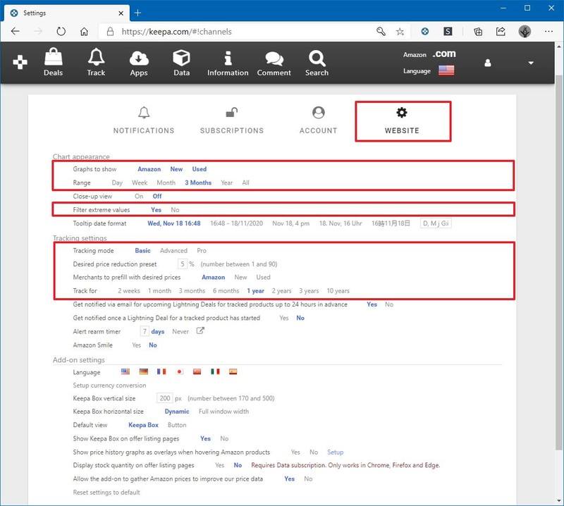Viewport: 564px width, 506px height.
Task: Click Setup currency conversion link
Action: 109,385
